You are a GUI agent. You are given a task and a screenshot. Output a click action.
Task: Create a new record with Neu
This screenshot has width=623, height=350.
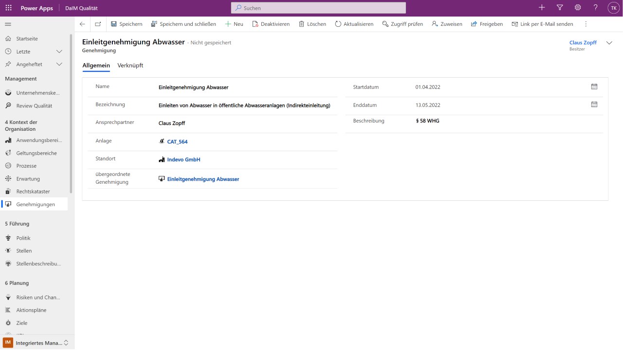234,24
